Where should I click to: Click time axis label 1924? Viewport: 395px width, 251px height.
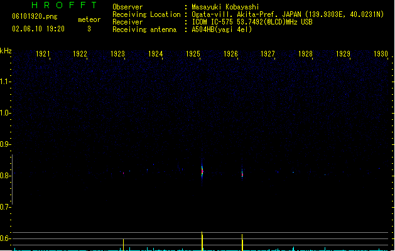click(156, 54)
